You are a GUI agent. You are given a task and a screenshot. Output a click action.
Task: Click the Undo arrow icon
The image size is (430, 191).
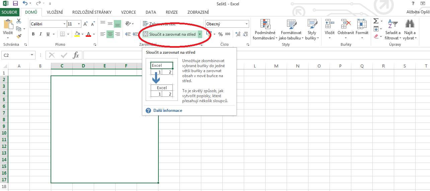coord(25,4)
